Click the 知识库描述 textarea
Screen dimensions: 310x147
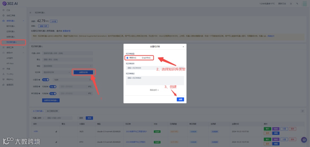[155, 80]
